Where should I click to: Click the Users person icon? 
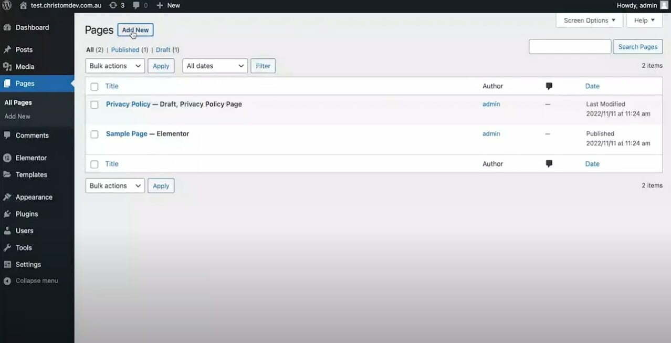pos(7,231)
